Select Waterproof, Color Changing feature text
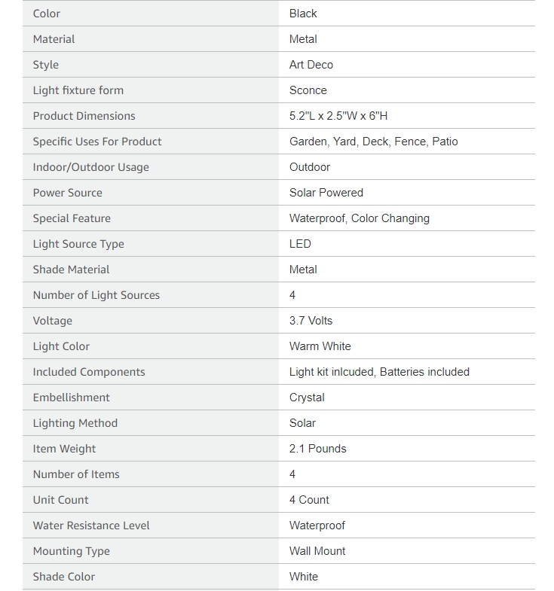The width and height of the screenshot is (554, 591). 360,218
